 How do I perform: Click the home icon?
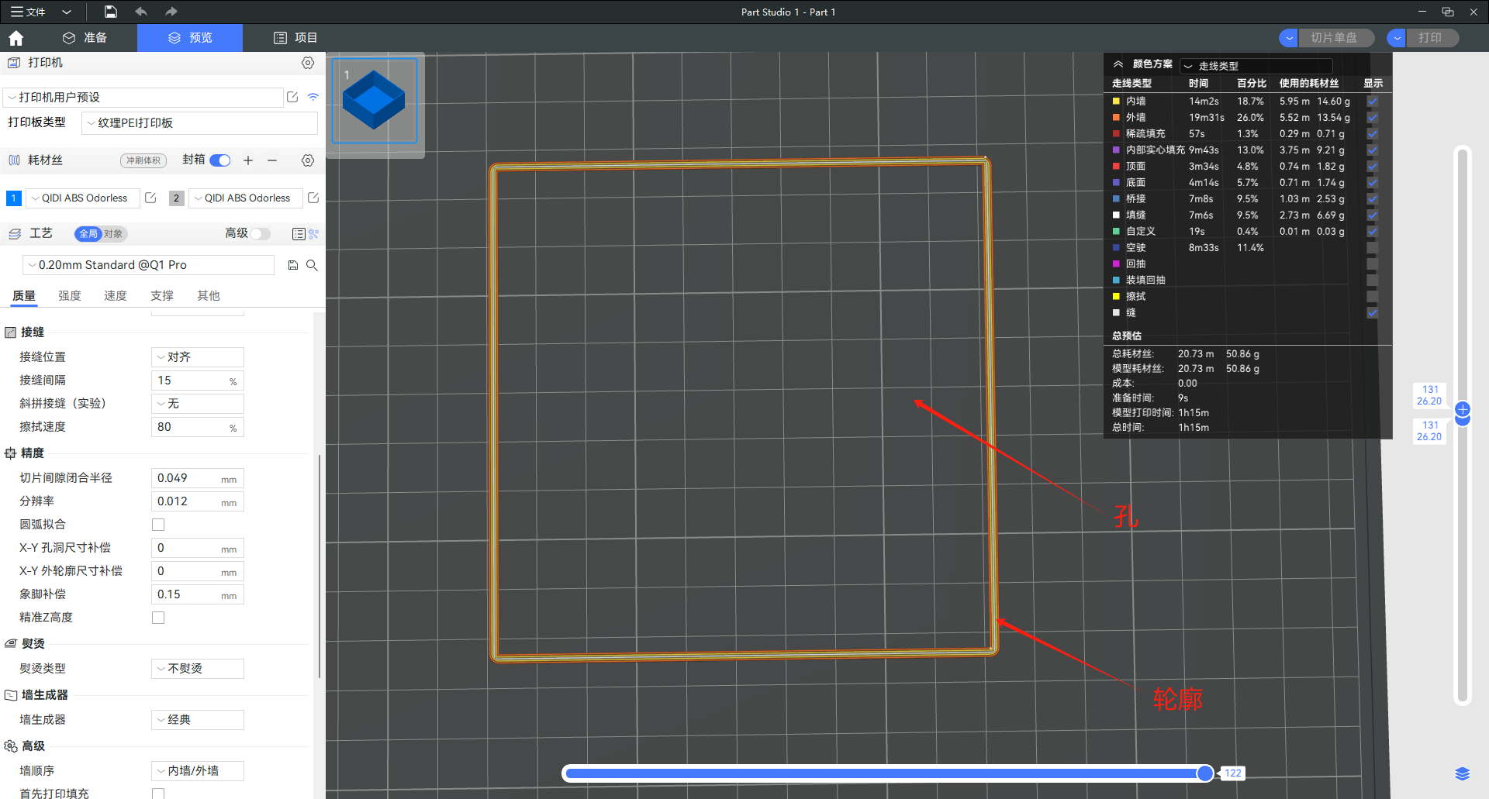[16, 38]
